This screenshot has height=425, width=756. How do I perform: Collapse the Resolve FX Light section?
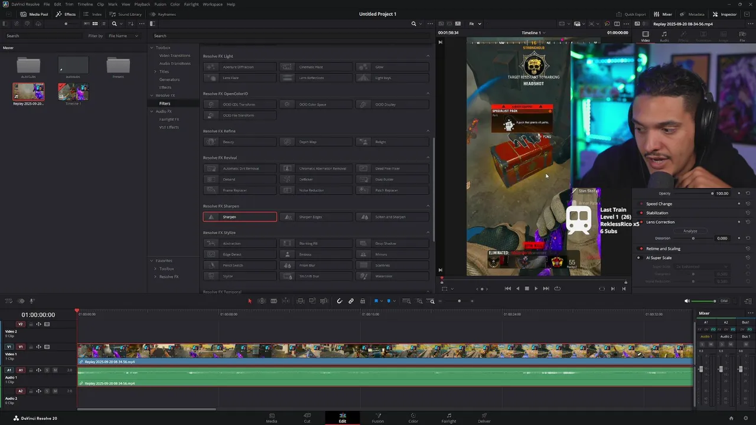[428, 56]
